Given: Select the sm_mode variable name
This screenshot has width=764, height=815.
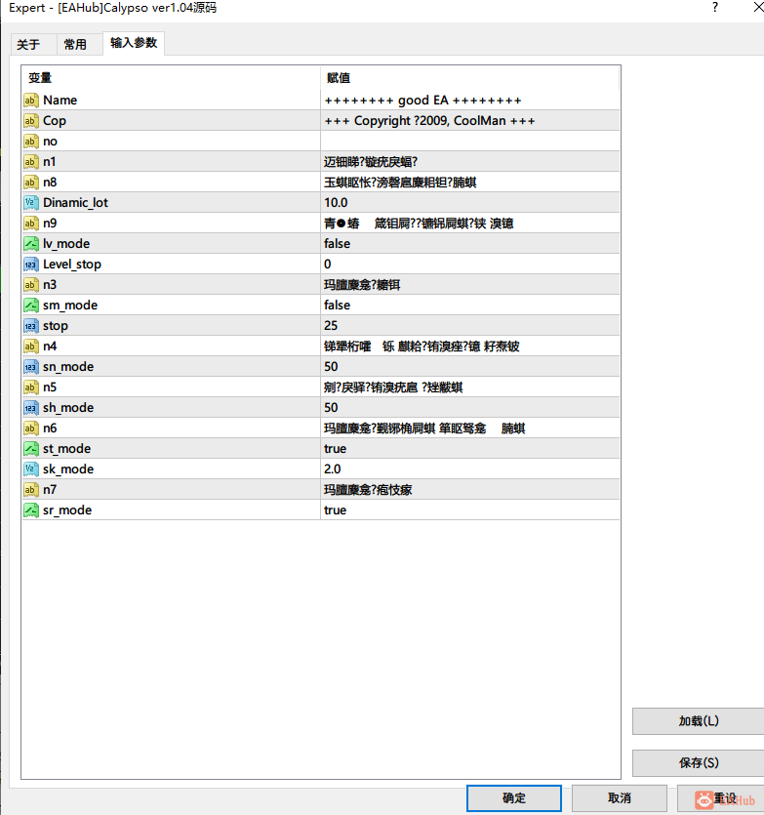Looking at the screenshot, I should pyautogui.click(x=70, y=306).
